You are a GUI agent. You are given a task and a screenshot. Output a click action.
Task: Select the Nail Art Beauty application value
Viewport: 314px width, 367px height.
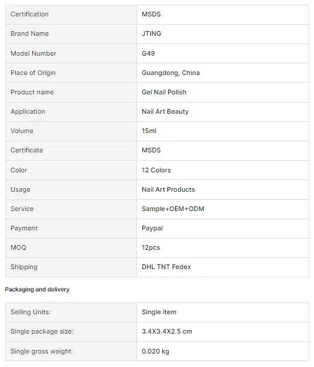coord(165,111)
